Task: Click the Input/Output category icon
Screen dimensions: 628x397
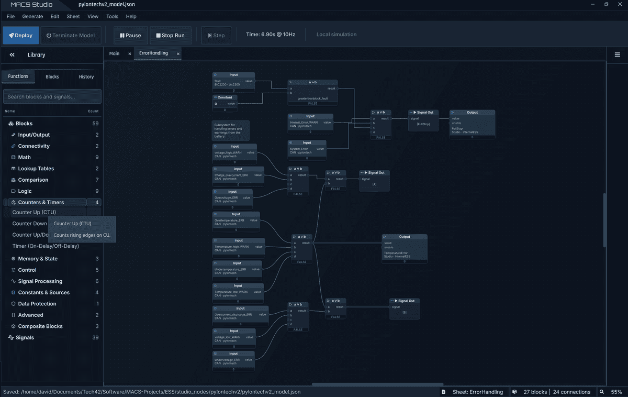Action: tap(13, 135)
